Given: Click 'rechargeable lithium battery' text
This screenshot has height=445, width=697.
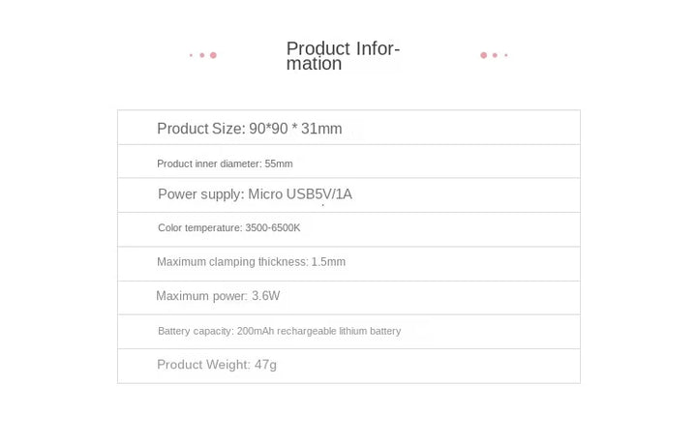Looking at the screenshot, I should 339,331.
